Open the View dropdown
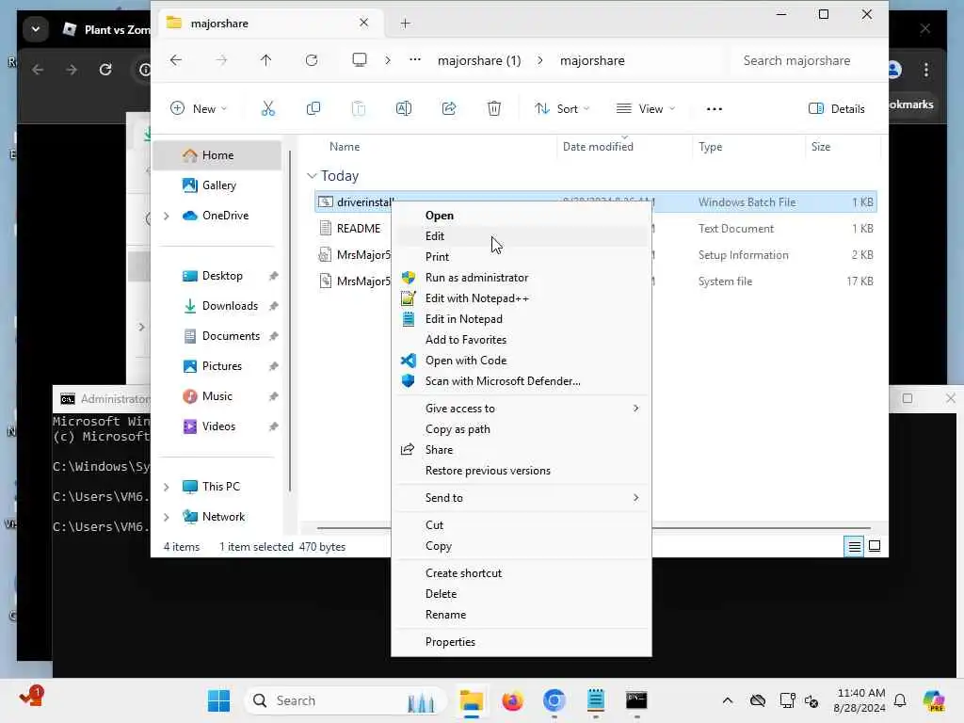Viewport: 964px width, 723px height. pyautogui.click(x=646, y=109)
